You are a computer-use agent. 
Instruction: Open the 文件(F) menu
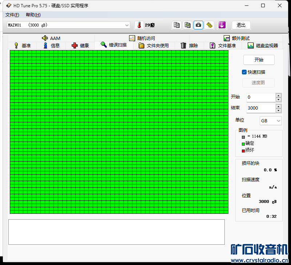pos(12,15)
